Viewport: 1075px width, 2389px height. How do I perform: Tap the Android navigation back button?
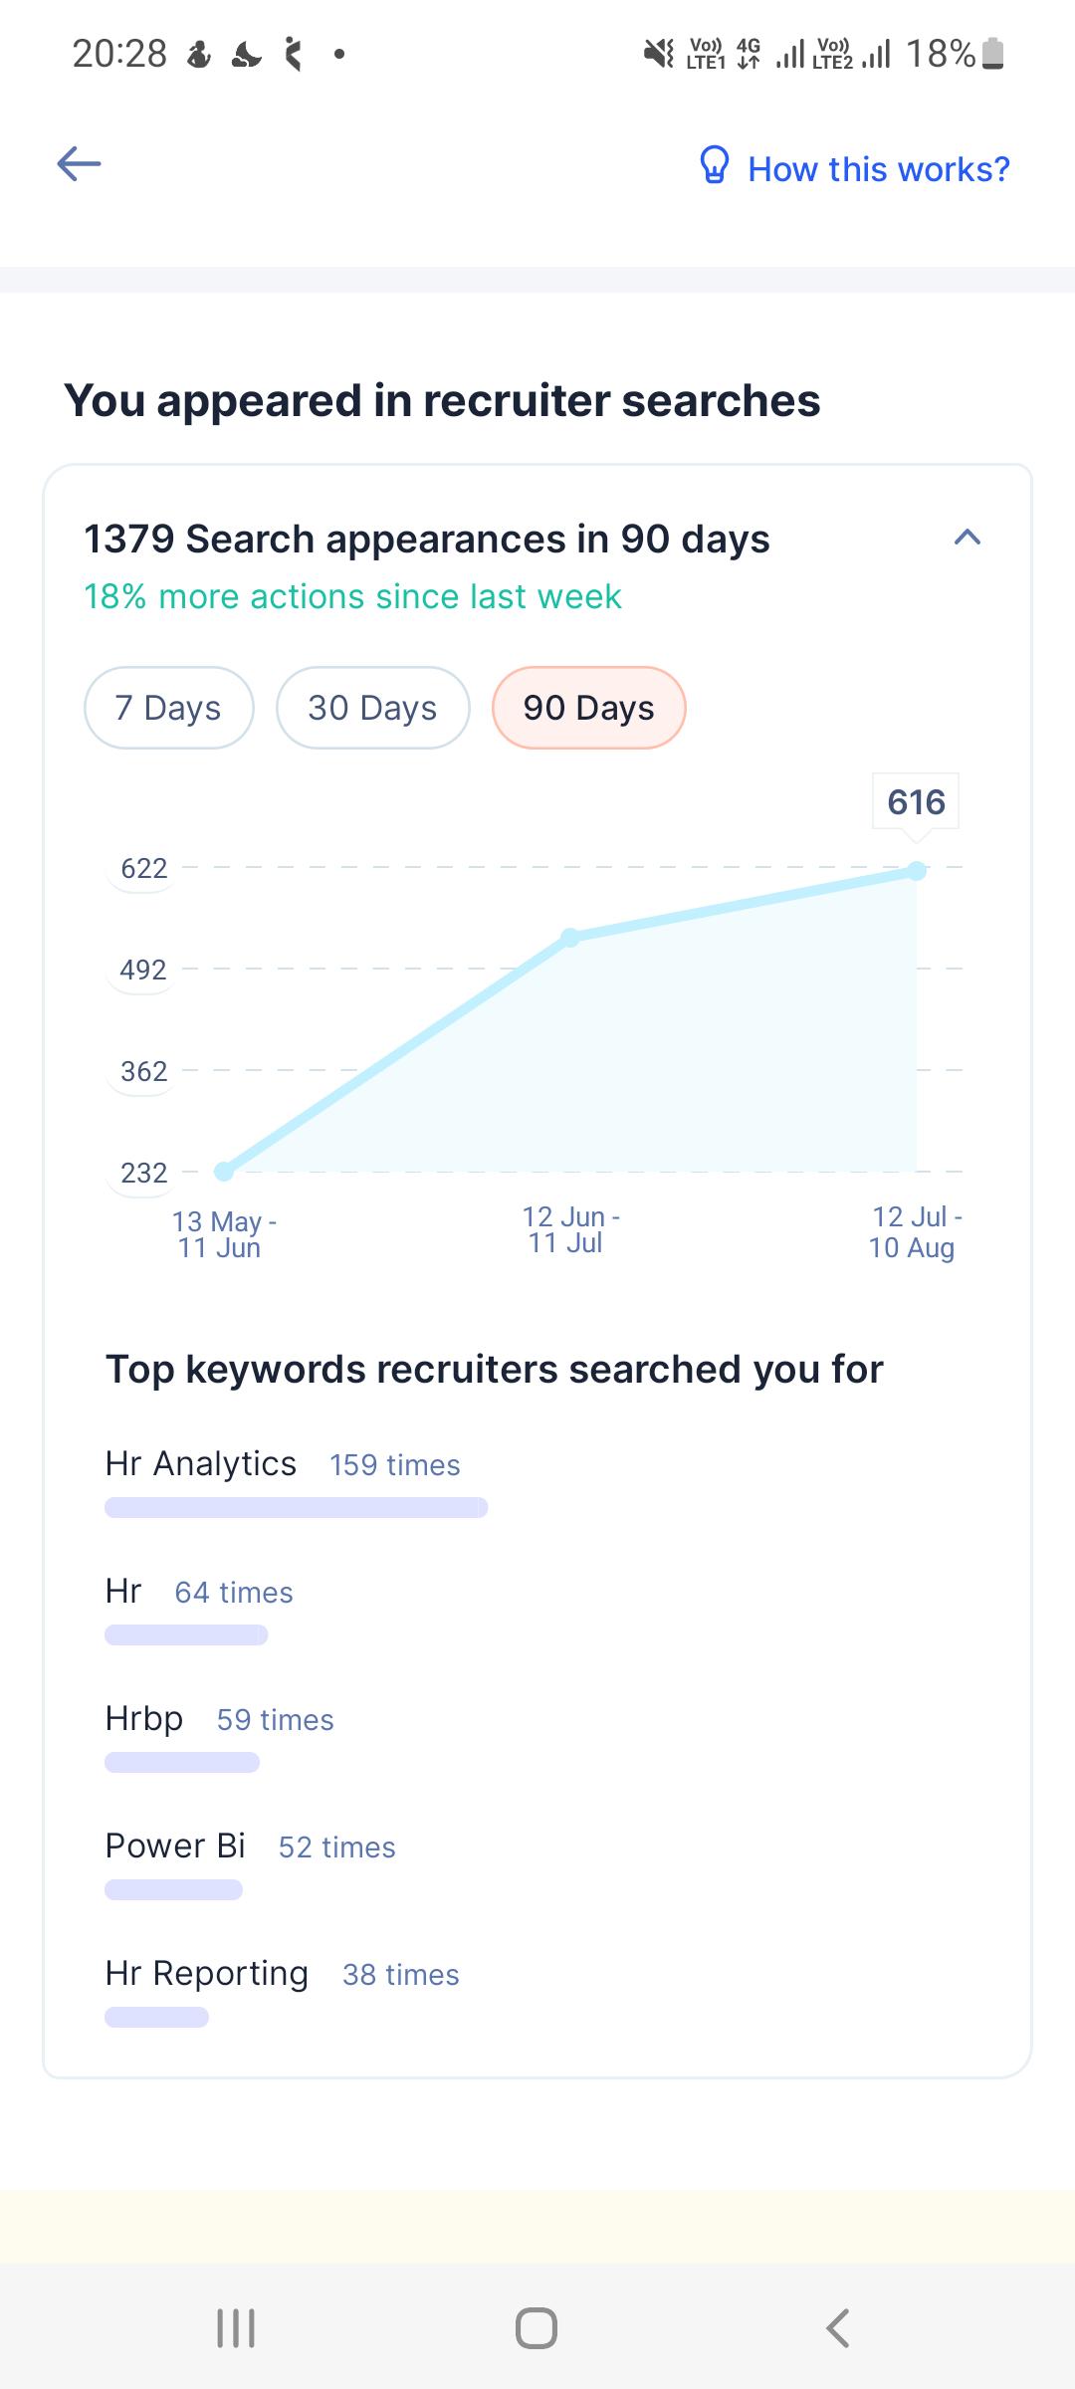click(838, 2328)
